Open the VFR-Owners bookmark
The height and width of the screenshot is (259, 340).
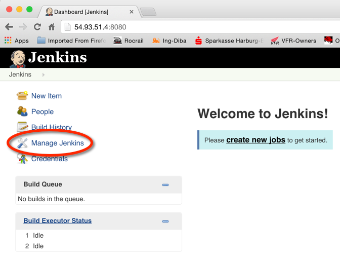[x=293, y=41]
